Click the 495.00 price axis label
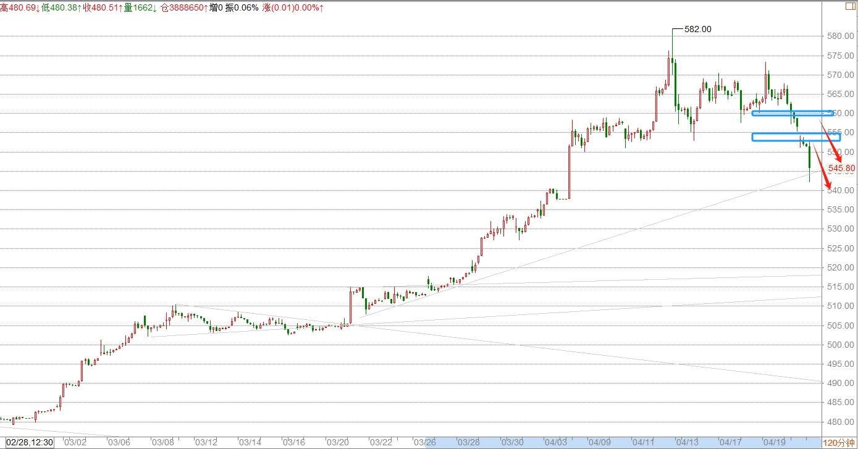Screen dimensions: 858x449 click(841, 364)
